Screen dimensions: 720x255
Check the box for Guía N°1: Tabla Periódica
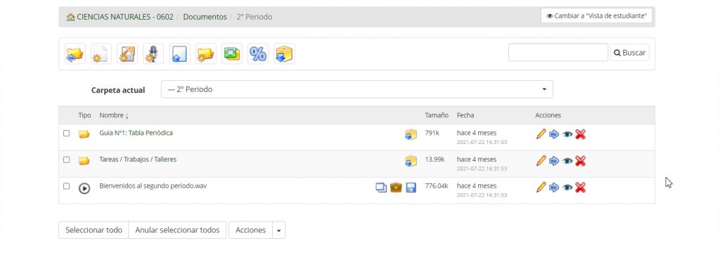pos(67,133)
